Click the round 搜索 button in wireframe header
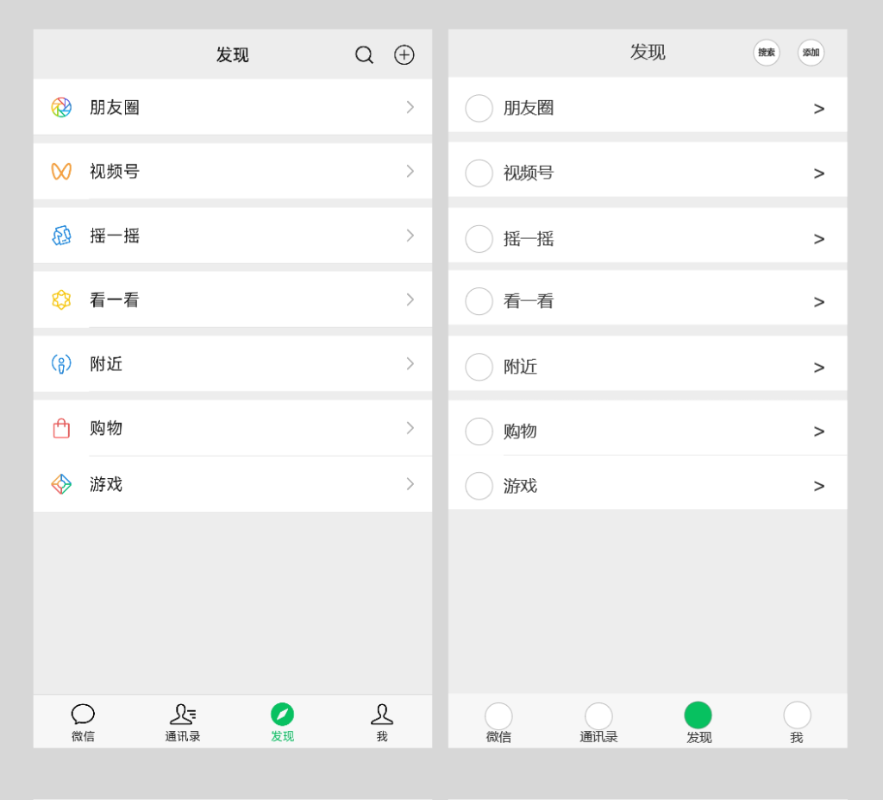The image size is (883, 800). click(x=767, y=53)
